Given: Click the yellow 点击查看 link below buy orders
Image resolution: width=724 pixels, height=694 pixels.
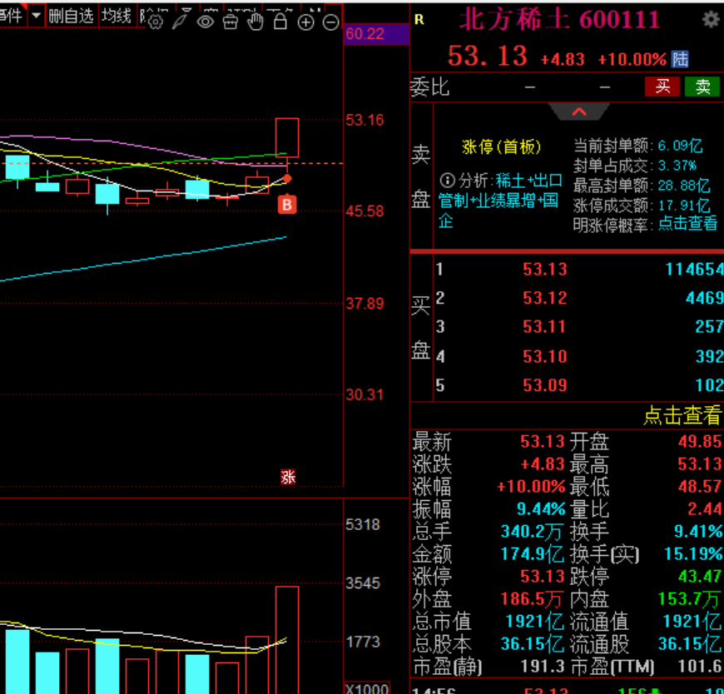Looking at the screenshot, I should tap(682, 415).
